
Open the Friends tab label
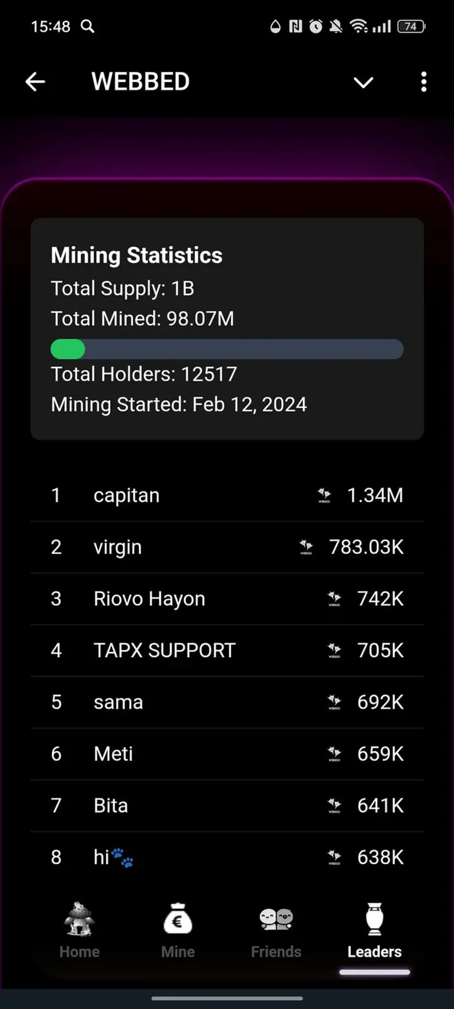click(x=276, y=951)
